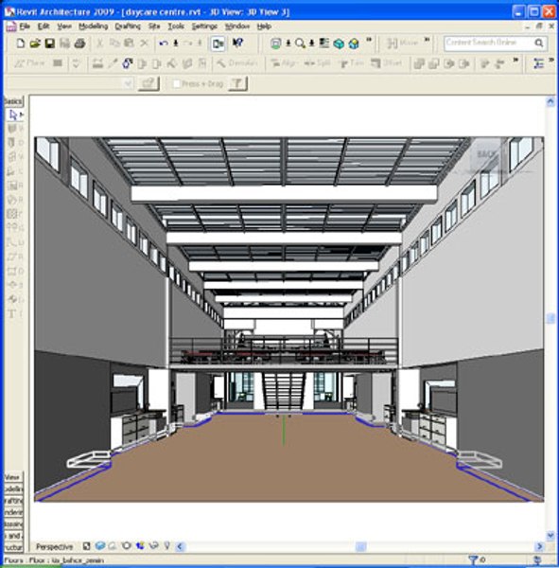
Task: Select the Modify arrow in Design Bar
Action: (x=14, y=115)
